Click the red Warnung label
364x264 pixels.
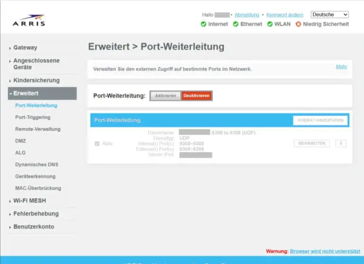[277, 251]
